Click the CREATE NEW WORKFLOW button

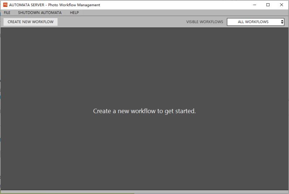tap(31, 22)
